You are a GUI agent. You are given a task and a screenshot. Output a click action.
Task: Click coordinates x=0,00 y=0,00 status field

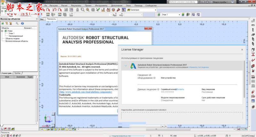pyautogui.click(x=207, y=135)
